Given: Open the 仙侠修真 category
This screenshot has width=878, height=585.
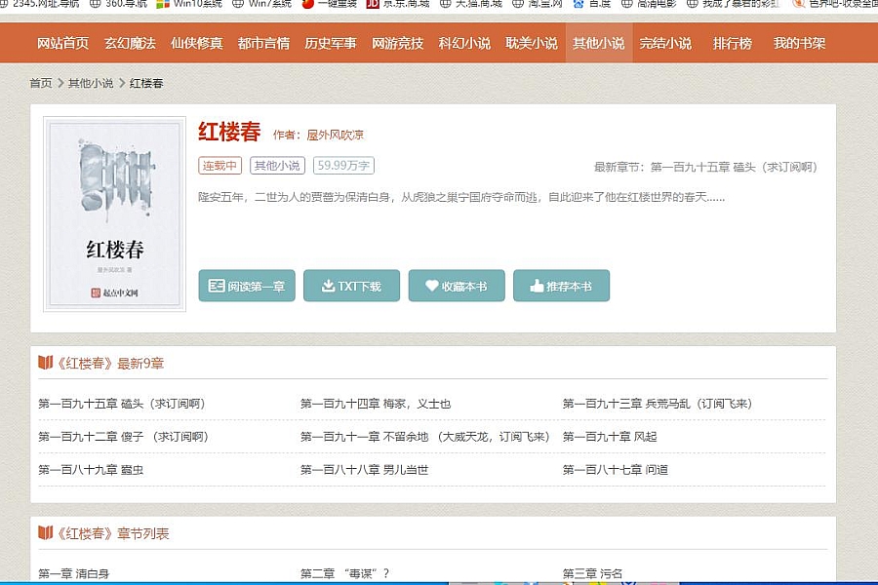Looking at the screenshot, I should (196, 43).
